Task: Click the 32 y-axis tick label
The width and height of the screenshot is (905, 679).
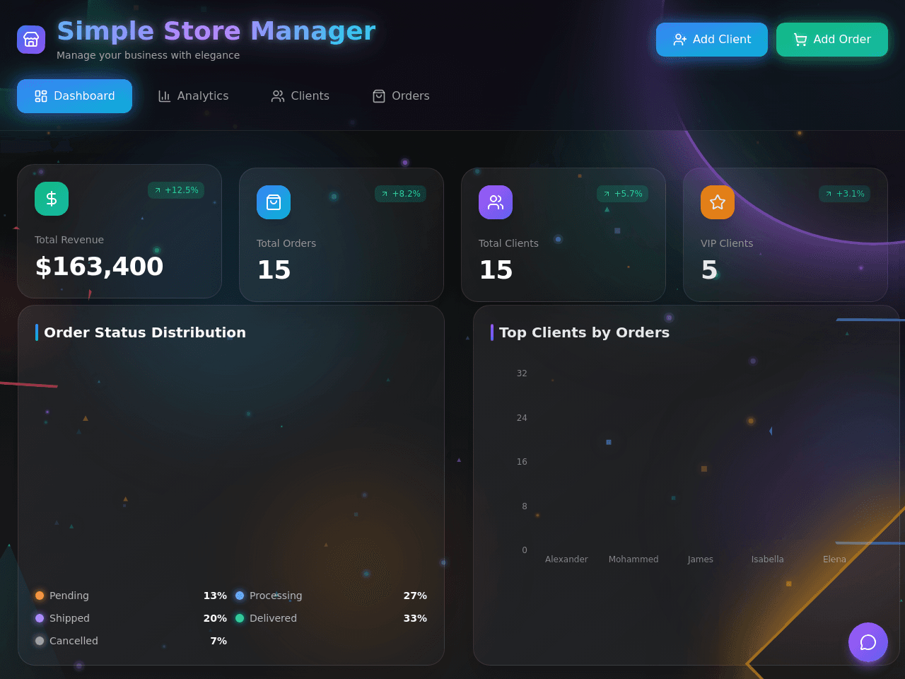Action: (522, 373)
